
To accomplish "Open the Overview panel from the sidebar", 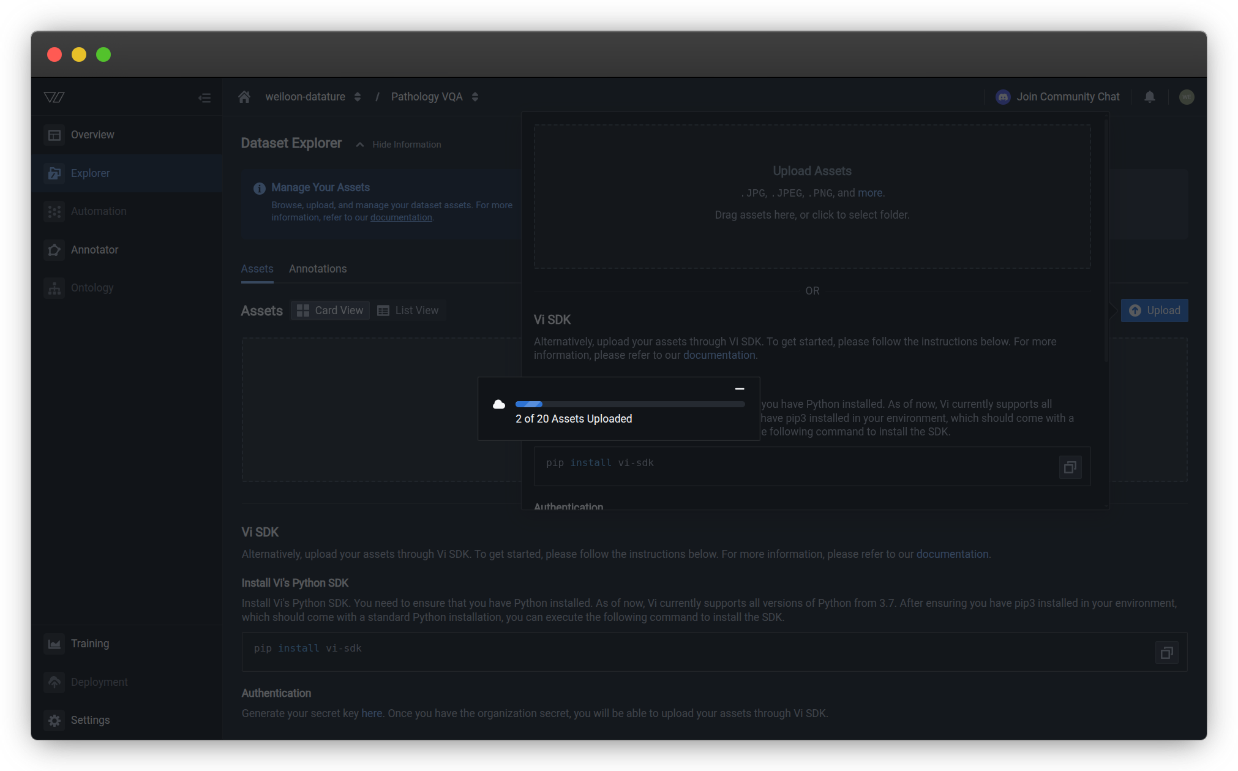I will pos(92,134).
